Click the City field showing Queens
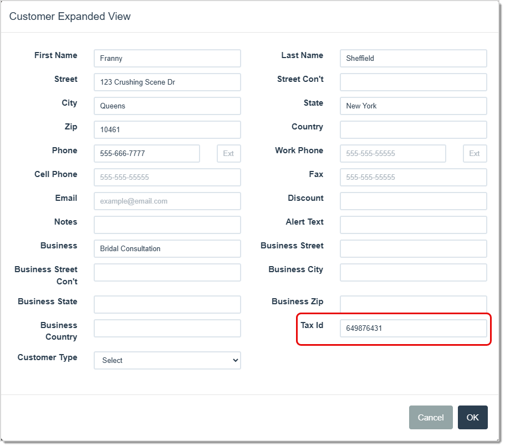 click(166, 106)
